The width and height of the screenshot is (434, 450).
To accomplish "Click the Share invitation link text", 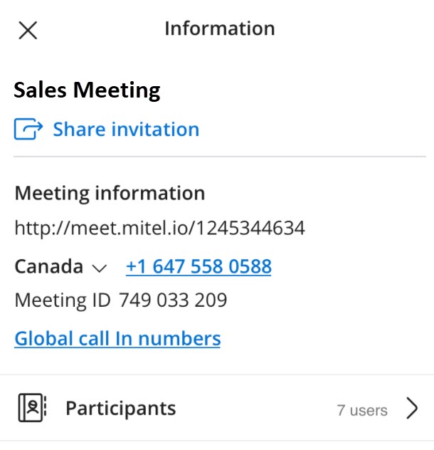I will pos(126,130).
